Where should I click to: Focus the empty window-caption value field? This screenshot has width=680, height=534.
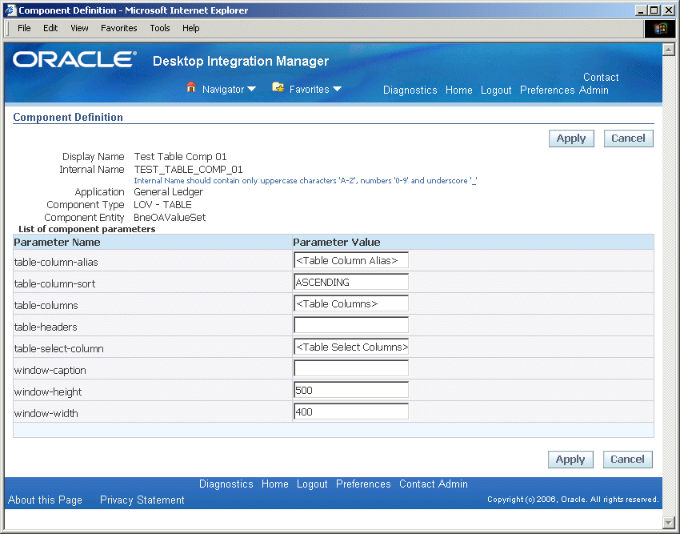(x=351, y=368)
